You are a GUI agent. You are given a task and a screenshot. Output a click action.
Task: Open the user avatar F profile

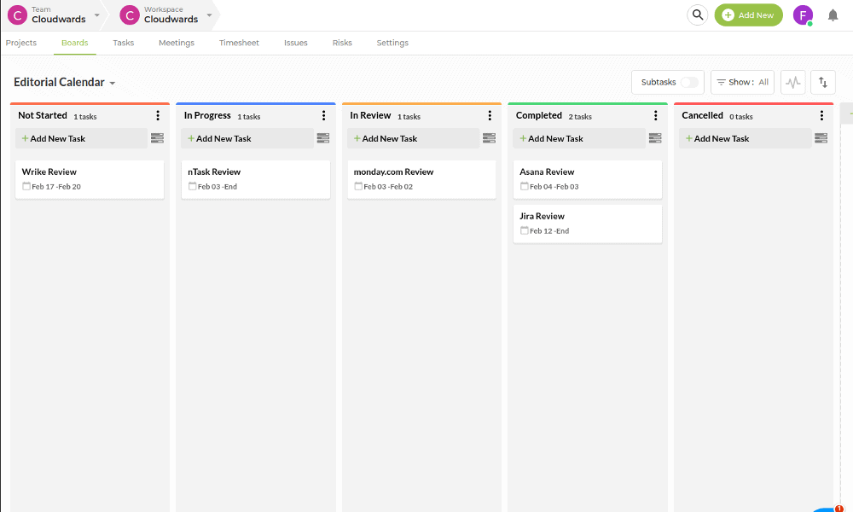click(803, 15)
